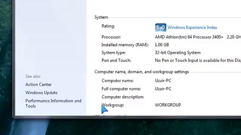Open the Windows Experience Index link

point(192,27)
